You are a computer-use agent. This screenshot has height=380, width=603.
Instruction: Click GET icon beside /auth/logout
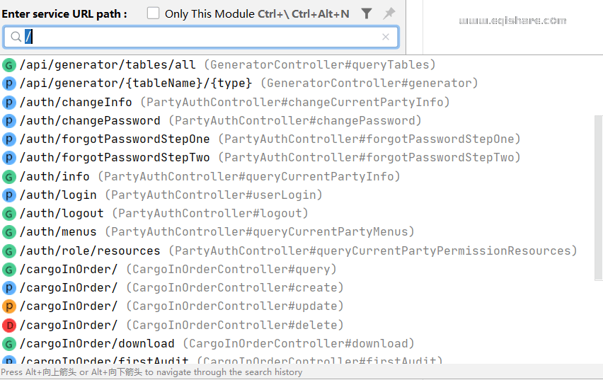9,214
